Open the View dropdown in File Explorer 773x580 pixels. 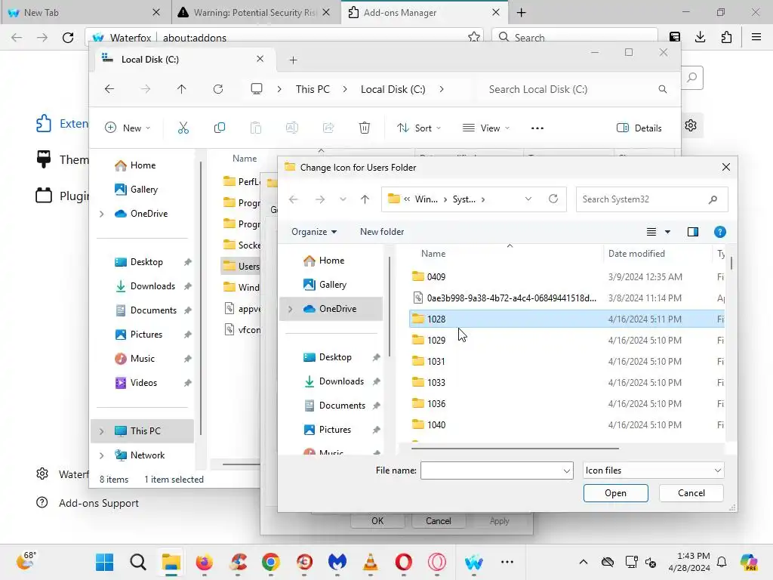click(486, 128)
